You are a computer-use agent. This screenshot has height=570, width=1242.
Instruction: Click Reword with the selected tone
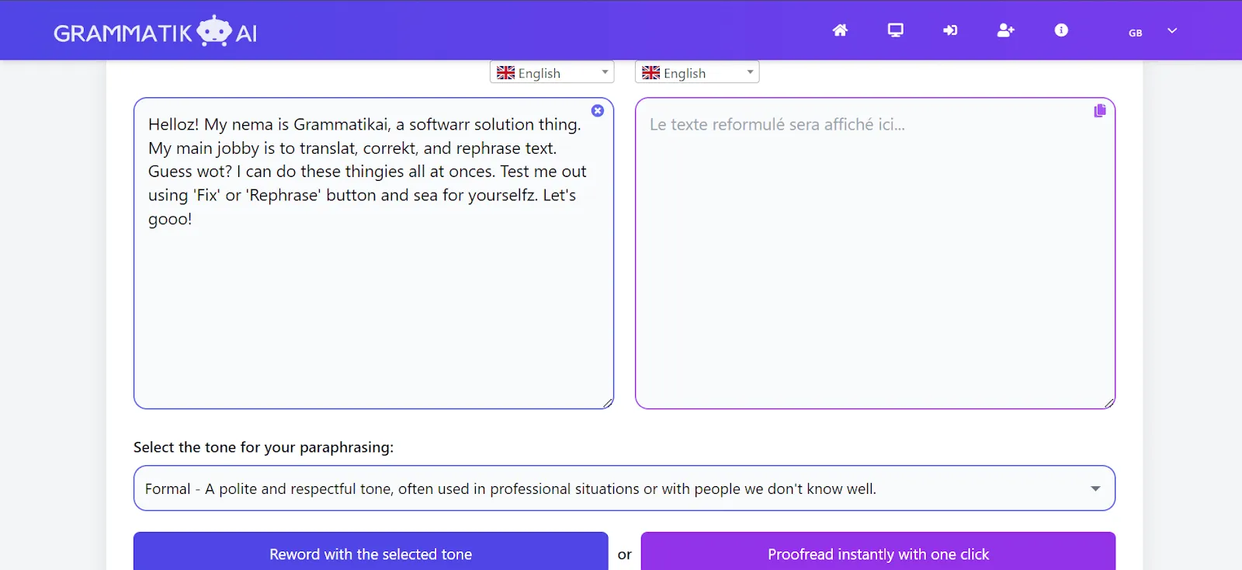click(x=370, y=551)
